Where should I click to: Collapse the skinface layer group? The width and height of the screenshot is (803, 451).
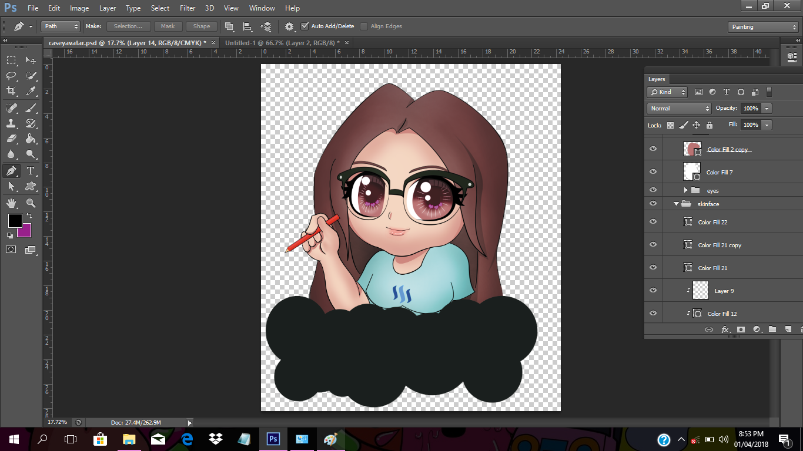[x=676, y=204]
